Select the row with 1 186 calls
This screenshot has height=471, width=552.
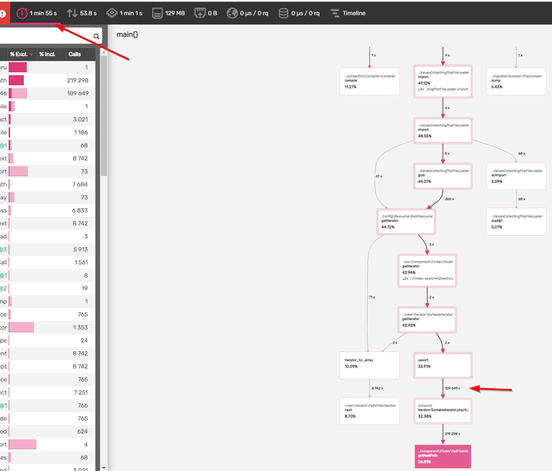(48, 132)
